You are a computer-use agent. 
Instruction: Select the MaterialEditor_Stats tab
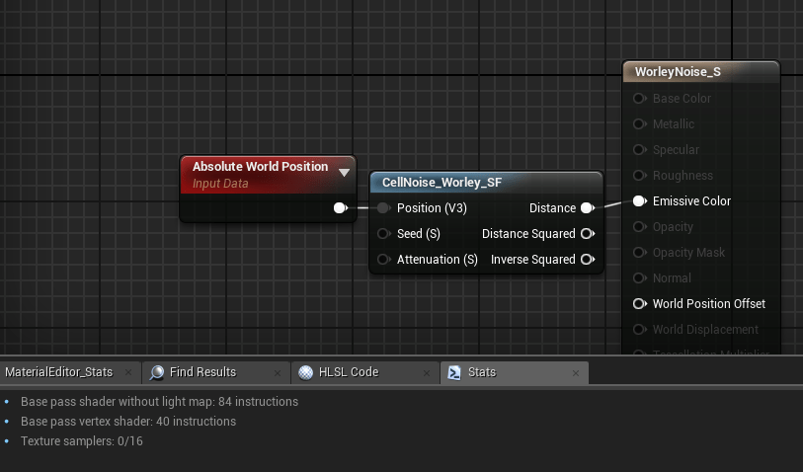[57, 372]
